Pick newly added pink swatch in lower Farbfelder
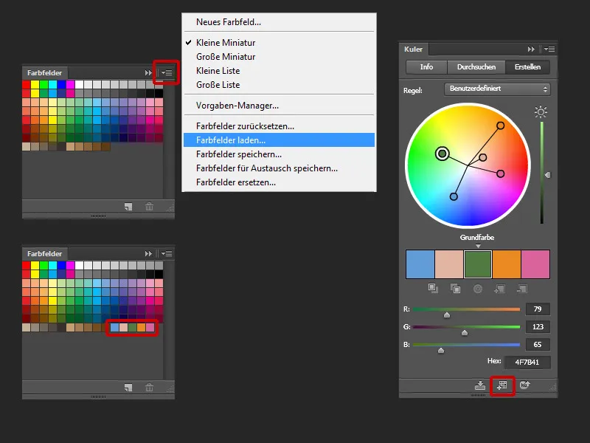The width and height of the screenshot is (590, 443). coord(150,327)
